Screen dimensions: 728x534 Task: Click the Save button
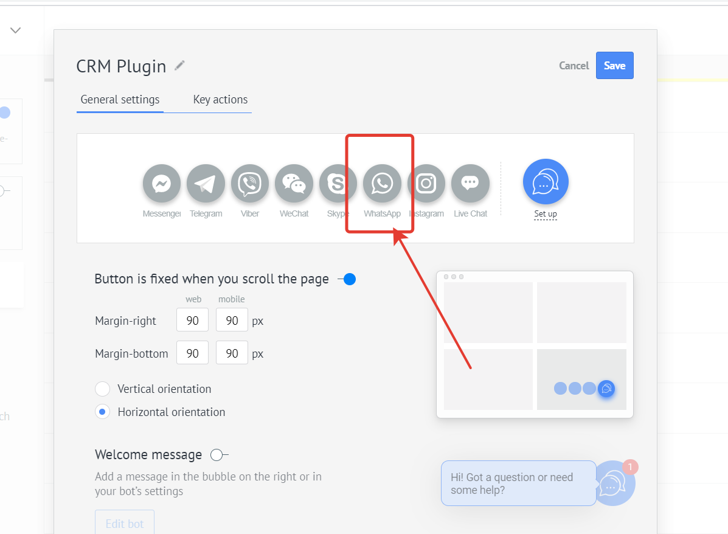click(x=615, y=66)
